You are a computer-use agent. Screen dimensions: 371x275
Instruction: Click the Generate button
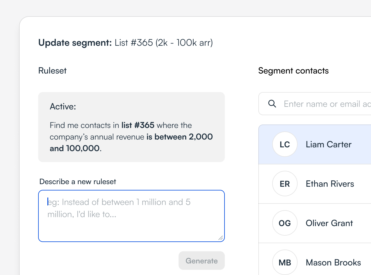(x=202, y=261)
